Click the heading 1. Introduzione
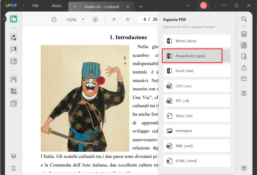This screenshot has width=257, height=175. tap(128, 37)
